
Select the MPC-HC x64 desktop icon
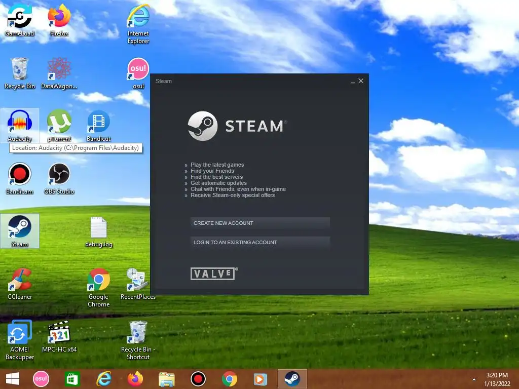(59, 336)
